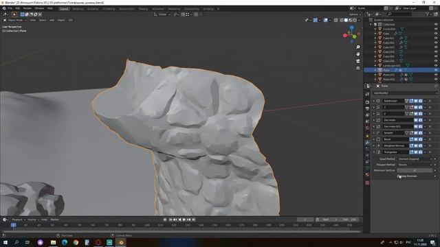This screenshot has width=440, height=247.
Task: Open File Explorer from taskbar
Action: (54, 242)
